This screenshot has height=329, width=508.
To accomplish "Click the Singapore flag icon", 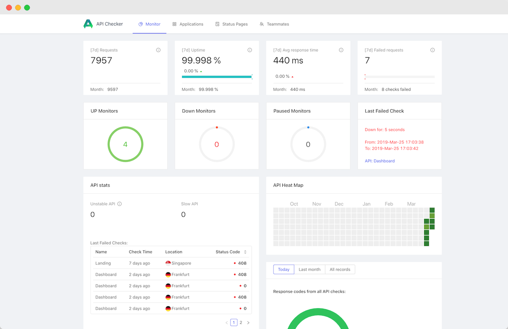I will [168, 263].
